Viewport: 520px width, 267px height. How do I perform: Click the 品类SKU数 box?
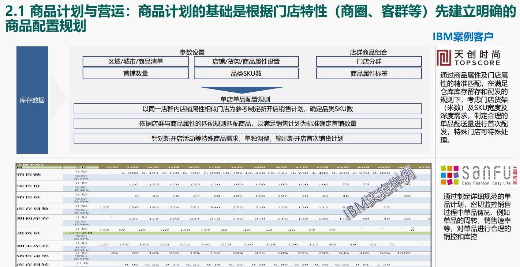tap(246, 73)
